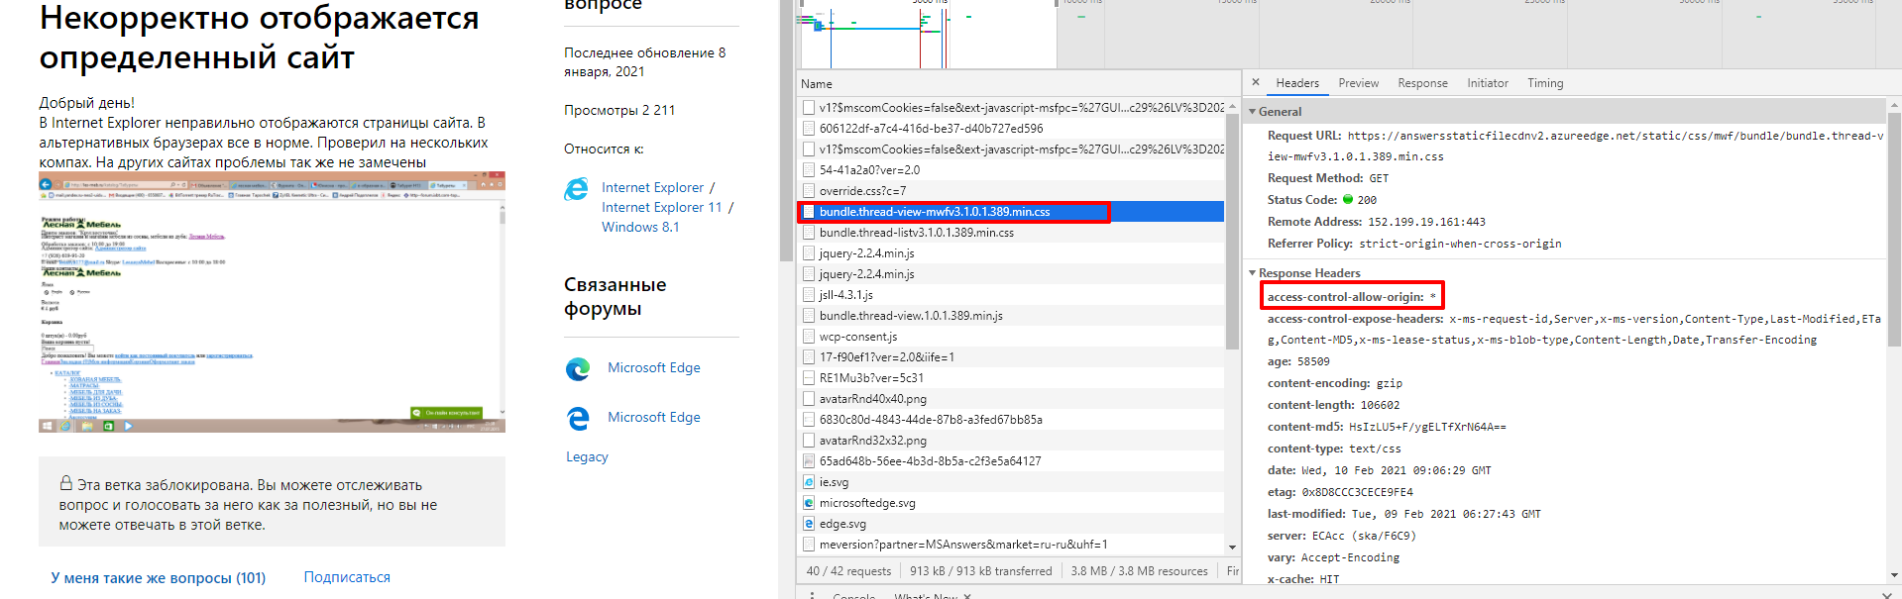Image resolution: width=1902 pixels, height=599 pixels.
Task: Click У меня такие же вопросы button
Action: pyautogui.click(x=159, y=578)
